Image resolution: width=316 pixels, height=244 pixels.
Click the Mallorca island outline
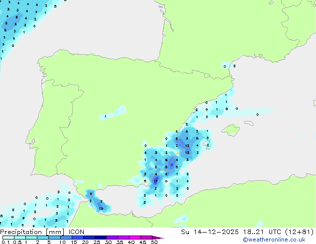click(231, 130)
